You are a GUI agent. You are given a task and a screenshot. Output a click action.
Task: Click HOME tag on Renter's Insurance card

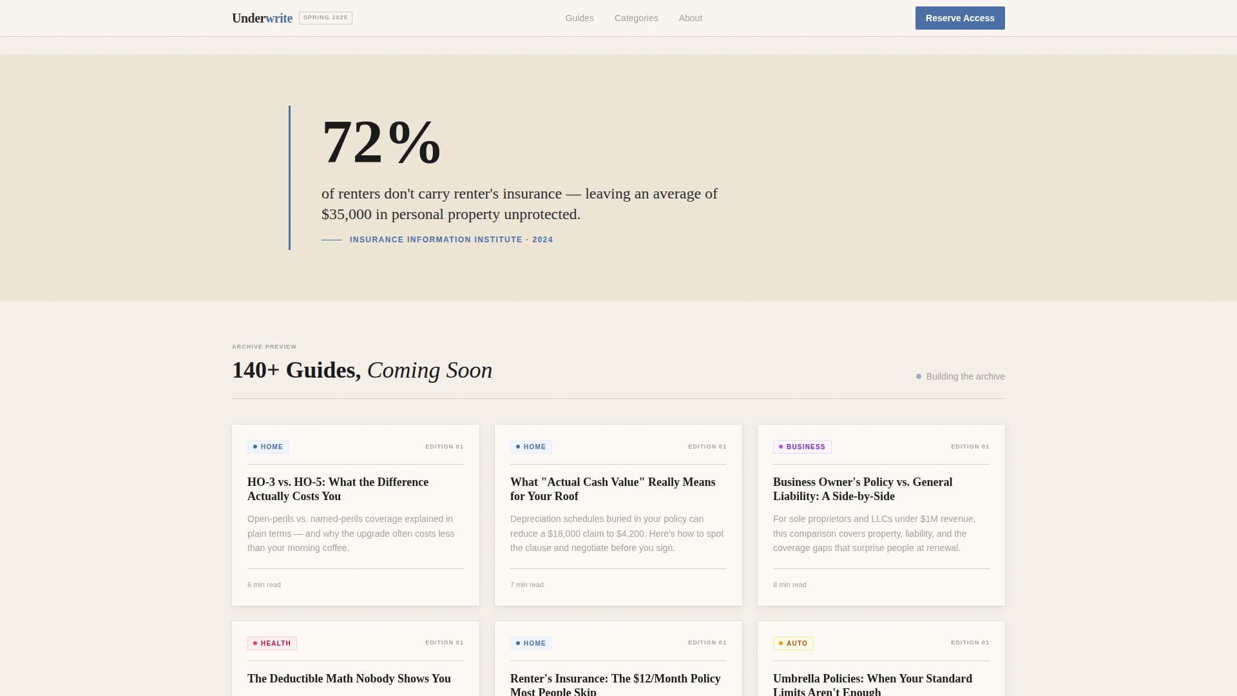[x=531, y=643]
